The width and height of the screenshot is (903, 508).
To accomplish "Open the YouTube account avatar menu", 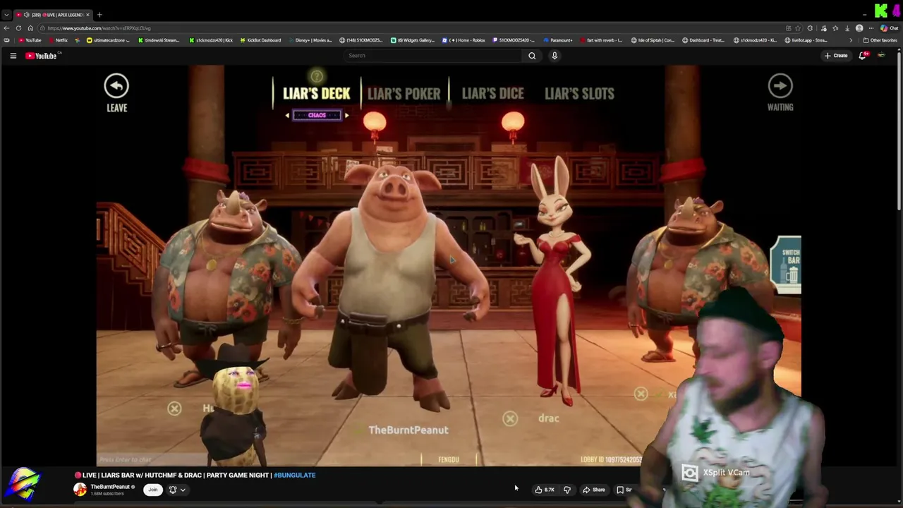I will (x=881, y=56).
